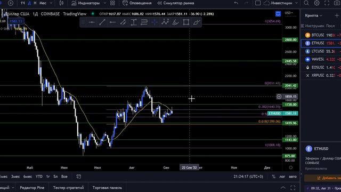Screen dimensions: 341x192
Task: Set range to Все
Action: (x=64, y=177)
